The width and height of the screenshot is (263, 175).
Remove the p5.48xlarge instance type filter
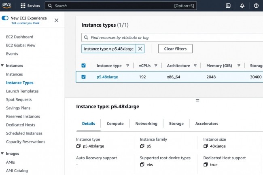(x=140, y=49)
